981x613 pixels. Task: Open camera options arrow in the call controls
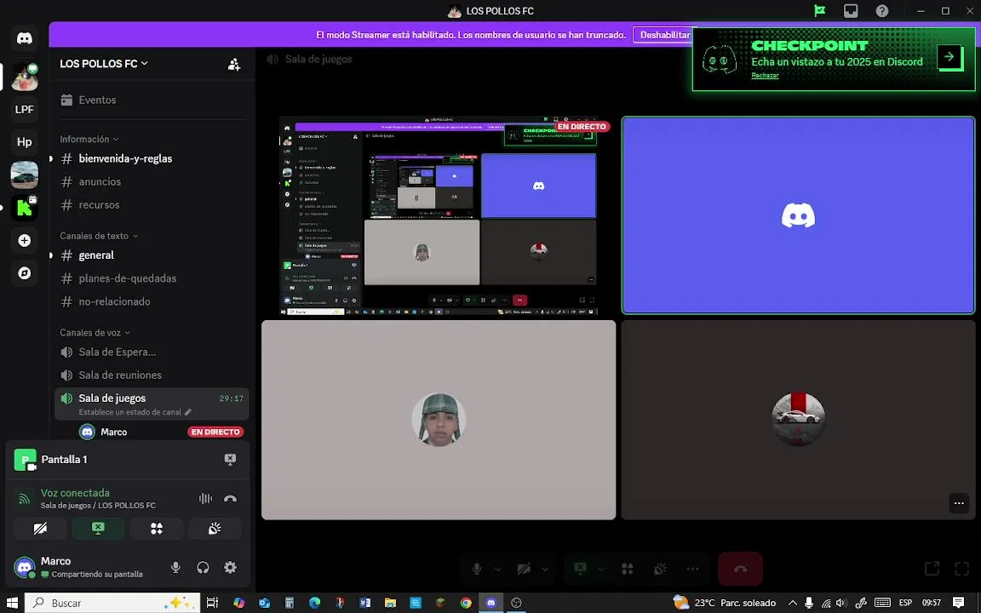[545, 569]
